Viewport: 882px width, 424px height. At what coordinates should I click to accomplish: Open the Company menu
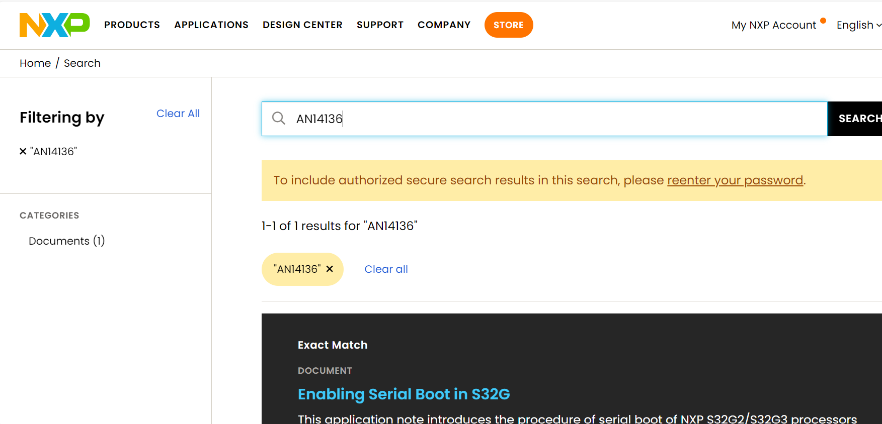[444, 25]
